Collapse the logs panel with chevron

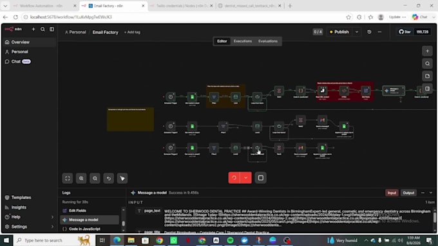[431, 193]
